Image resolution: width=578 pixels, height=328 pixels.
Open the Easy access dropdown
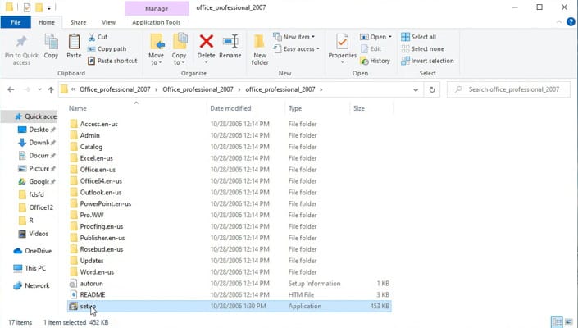296,48
